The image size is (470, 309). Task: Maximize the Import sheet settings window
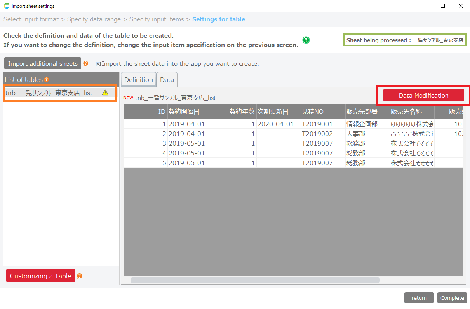443,6
